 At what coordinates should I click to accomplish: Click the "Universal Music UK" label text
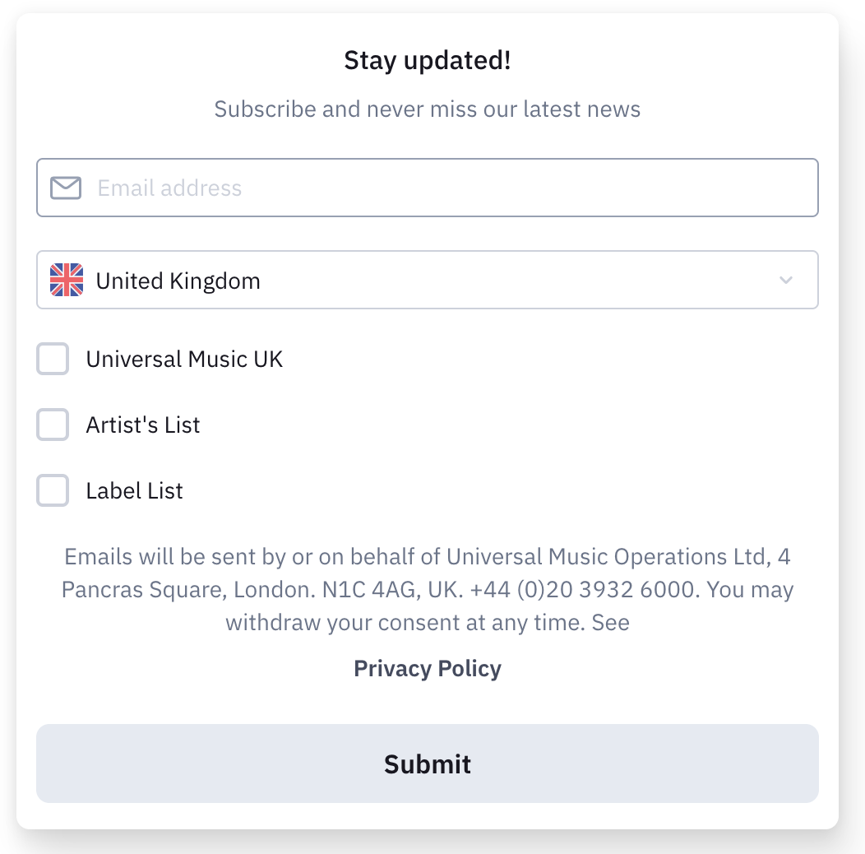coord(184,360)
